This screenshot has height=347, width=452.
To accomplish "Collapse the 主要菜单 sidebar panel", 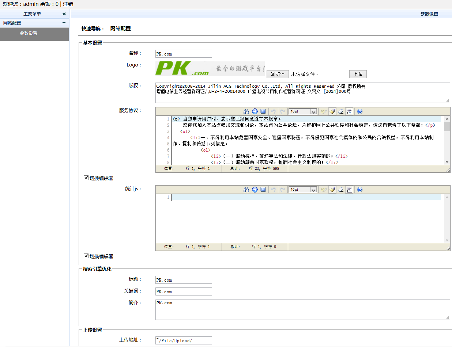I will pos(64,14).
